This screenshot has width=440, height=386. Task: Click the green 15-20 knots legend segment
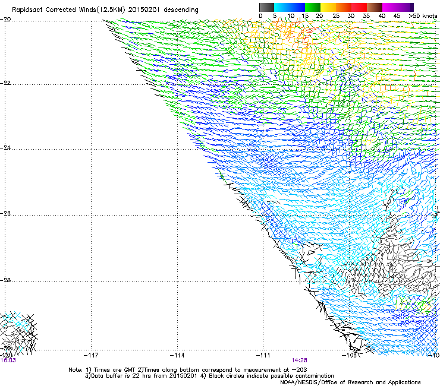click(313, 7)
